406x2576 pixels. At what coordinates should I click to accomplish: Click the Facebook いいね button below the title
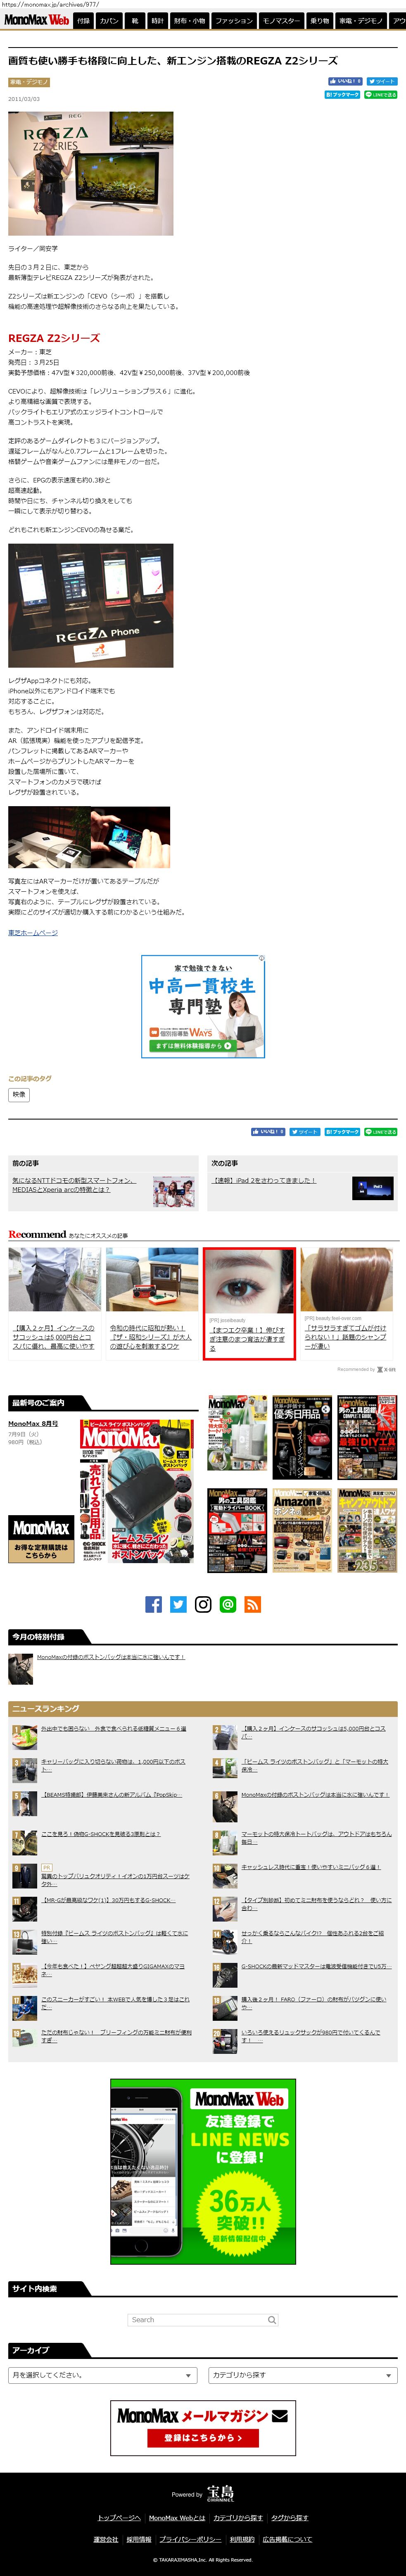[345, 81]
